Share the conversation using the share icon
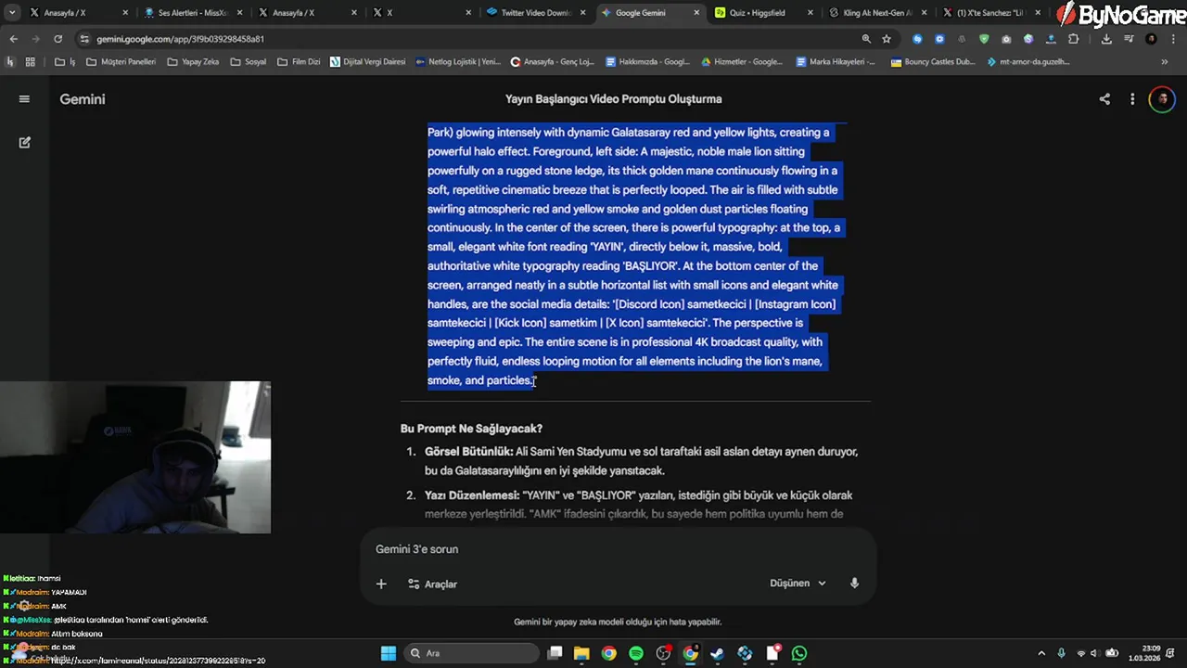1187x668 pixels. point(1104,99)
